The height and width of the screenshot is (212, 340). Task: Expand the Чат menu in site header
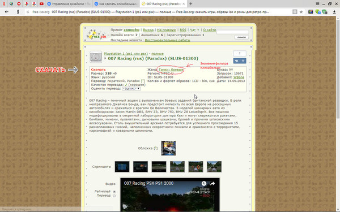(x=194, y=30)
